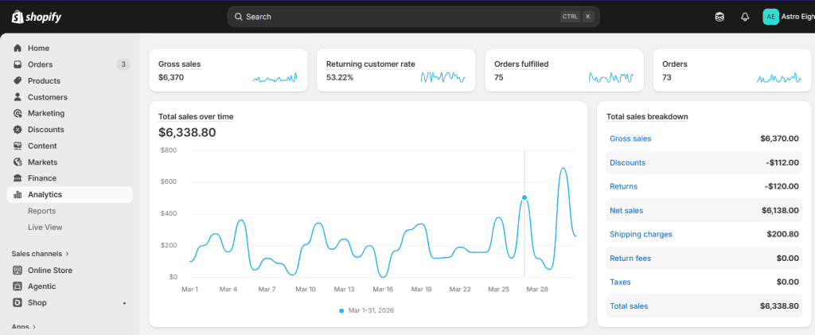This screenshot has height=335, width=815.
Task: Go to Orders in the sidebar
Action: click(70, 64)
